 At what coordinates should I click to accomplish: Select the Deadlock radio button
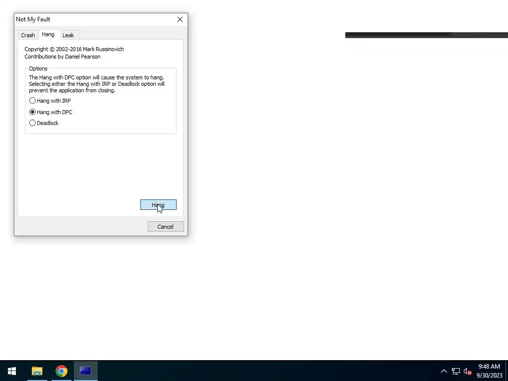click(44, 123)
